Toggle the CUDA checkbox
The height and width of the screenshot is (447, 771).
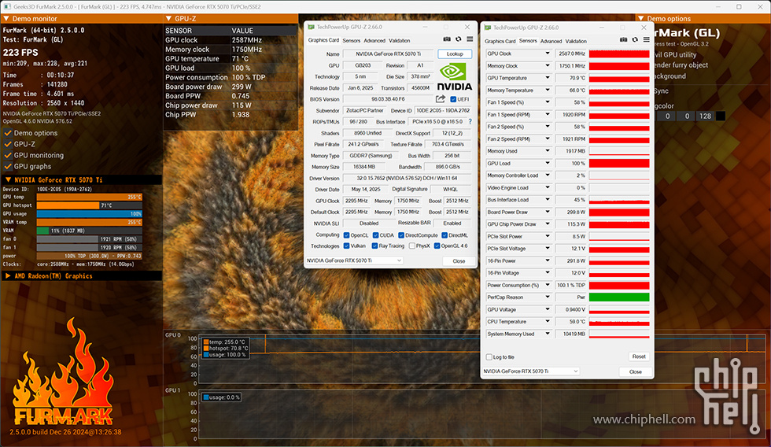375,235
